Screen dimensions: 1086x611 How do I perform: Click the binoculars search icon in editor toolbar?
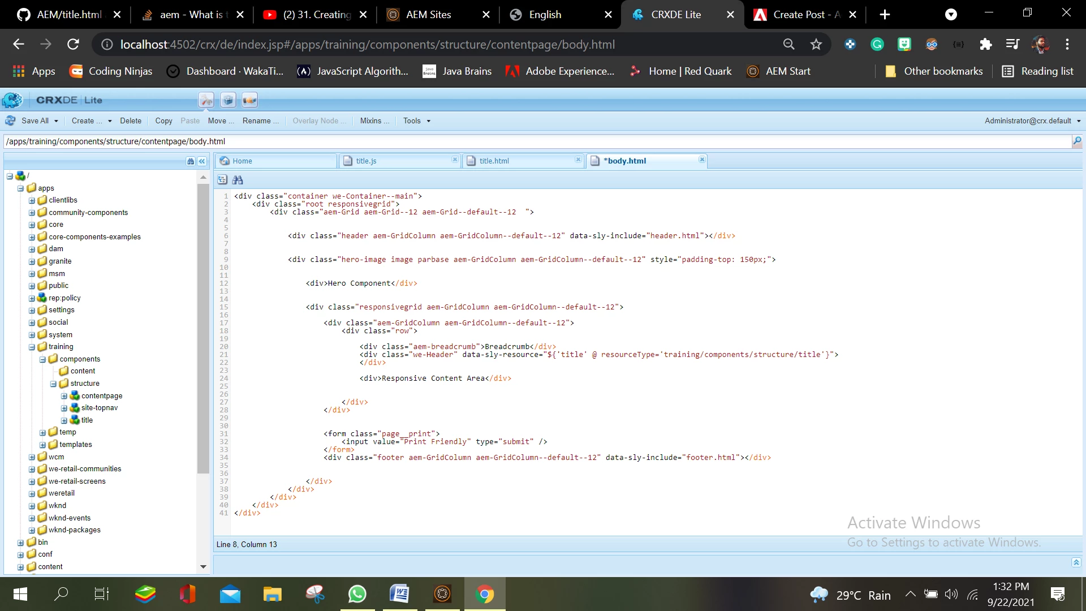pos(238,180)
